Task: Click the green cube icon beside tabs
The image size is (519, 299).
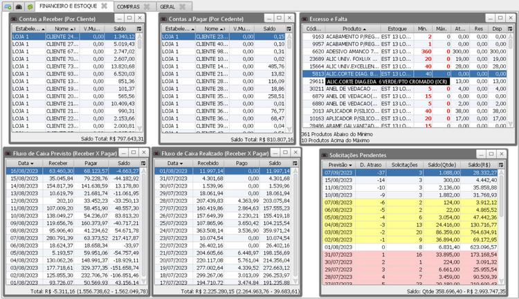Action: click(30, 6)
